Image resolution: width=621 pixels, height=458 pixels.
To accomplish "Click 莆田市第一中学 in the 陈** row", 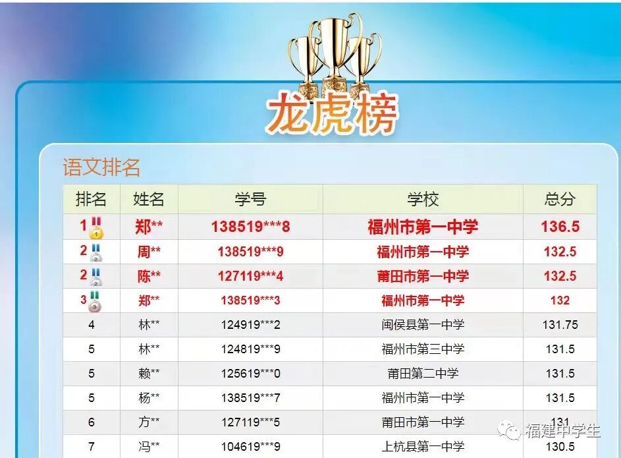I will (423, 276).
